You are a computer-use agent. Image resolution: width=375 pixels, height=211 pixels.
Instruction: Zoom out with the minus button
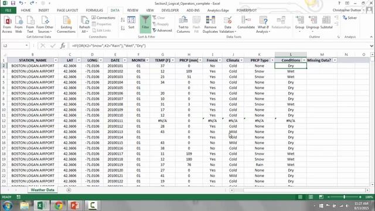coord(329,197)
